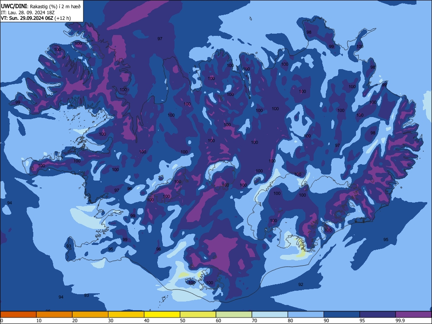Pick the light green 60–70 legend swatch
This screenshot has width=432, height=324.
[234, 314]
